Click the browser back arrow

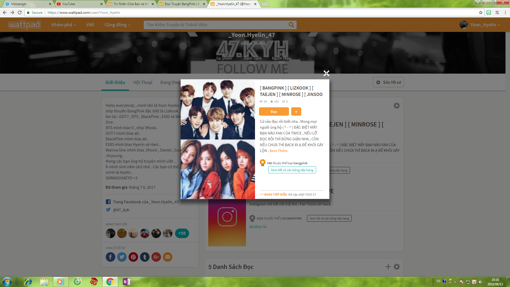(5, 12)
